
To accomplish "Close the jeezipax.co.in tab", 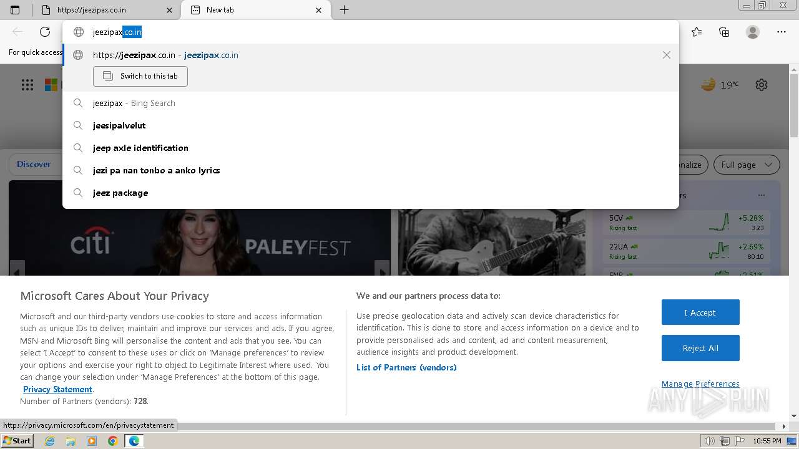I will coord(169,10).
